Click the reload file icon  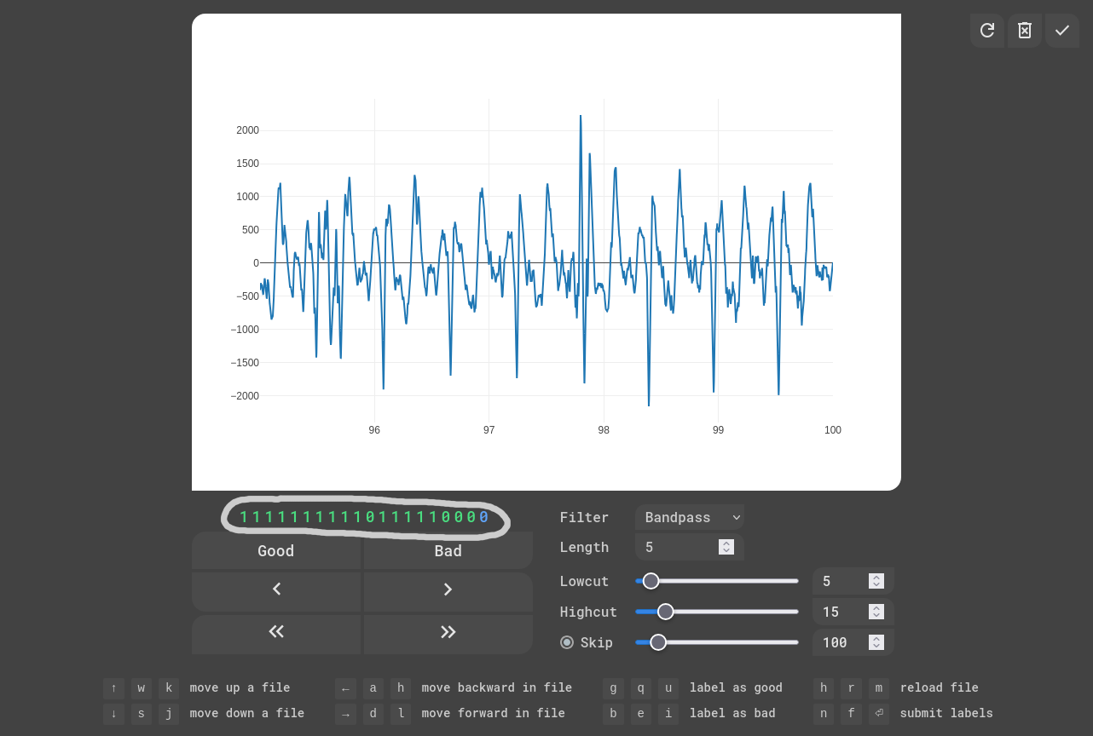pos(987,31)
